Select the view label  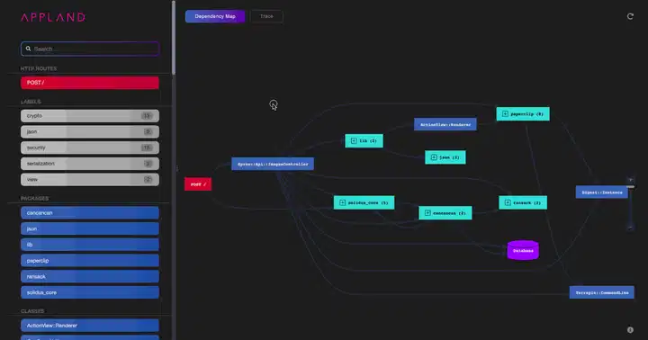tap(90, 179)
